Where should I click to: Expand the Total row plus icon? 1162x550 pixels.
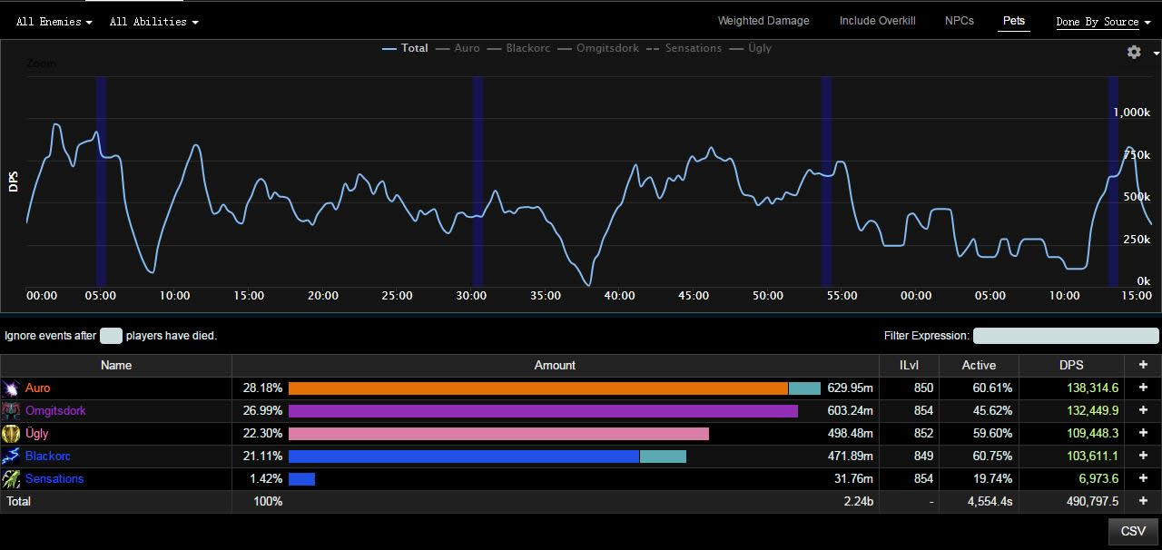(x=1143, y=501)
